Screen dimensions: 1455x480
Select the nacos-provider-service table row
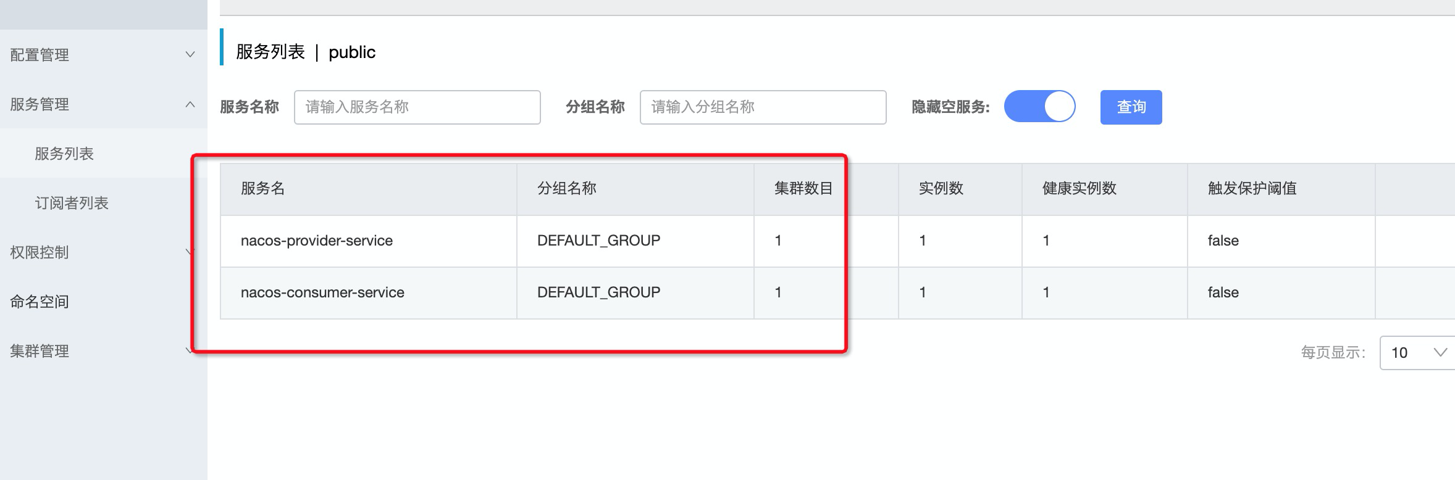(317, 241)
